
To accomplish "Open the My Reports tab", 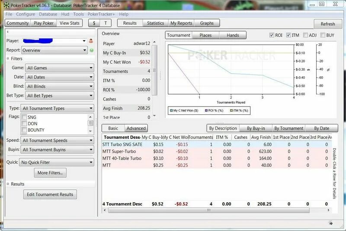I will 181,23.
